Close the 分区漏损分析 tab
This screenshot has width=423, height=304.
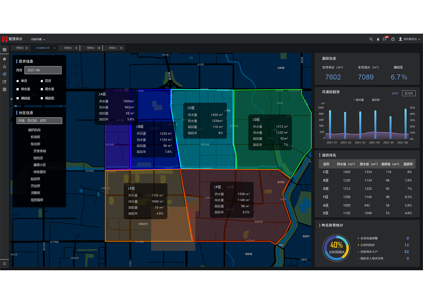coord(54,48)
